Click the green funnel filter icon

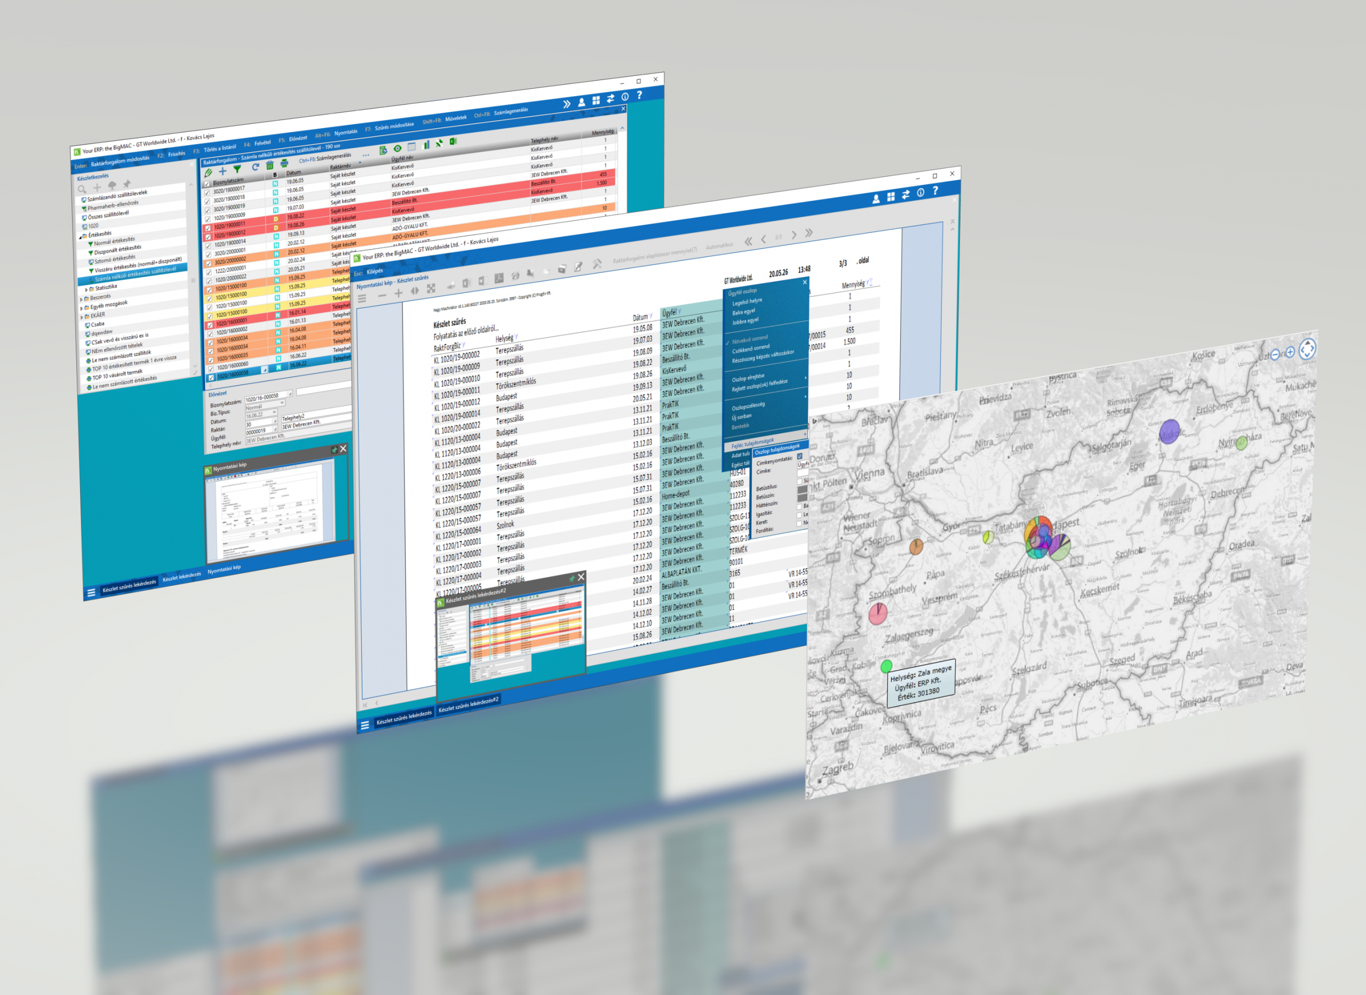[x=238, y=169]
